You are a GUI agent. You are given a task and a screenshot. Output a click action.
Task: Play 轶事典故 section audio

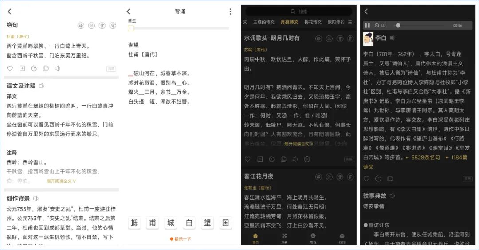tap(393, 196)
